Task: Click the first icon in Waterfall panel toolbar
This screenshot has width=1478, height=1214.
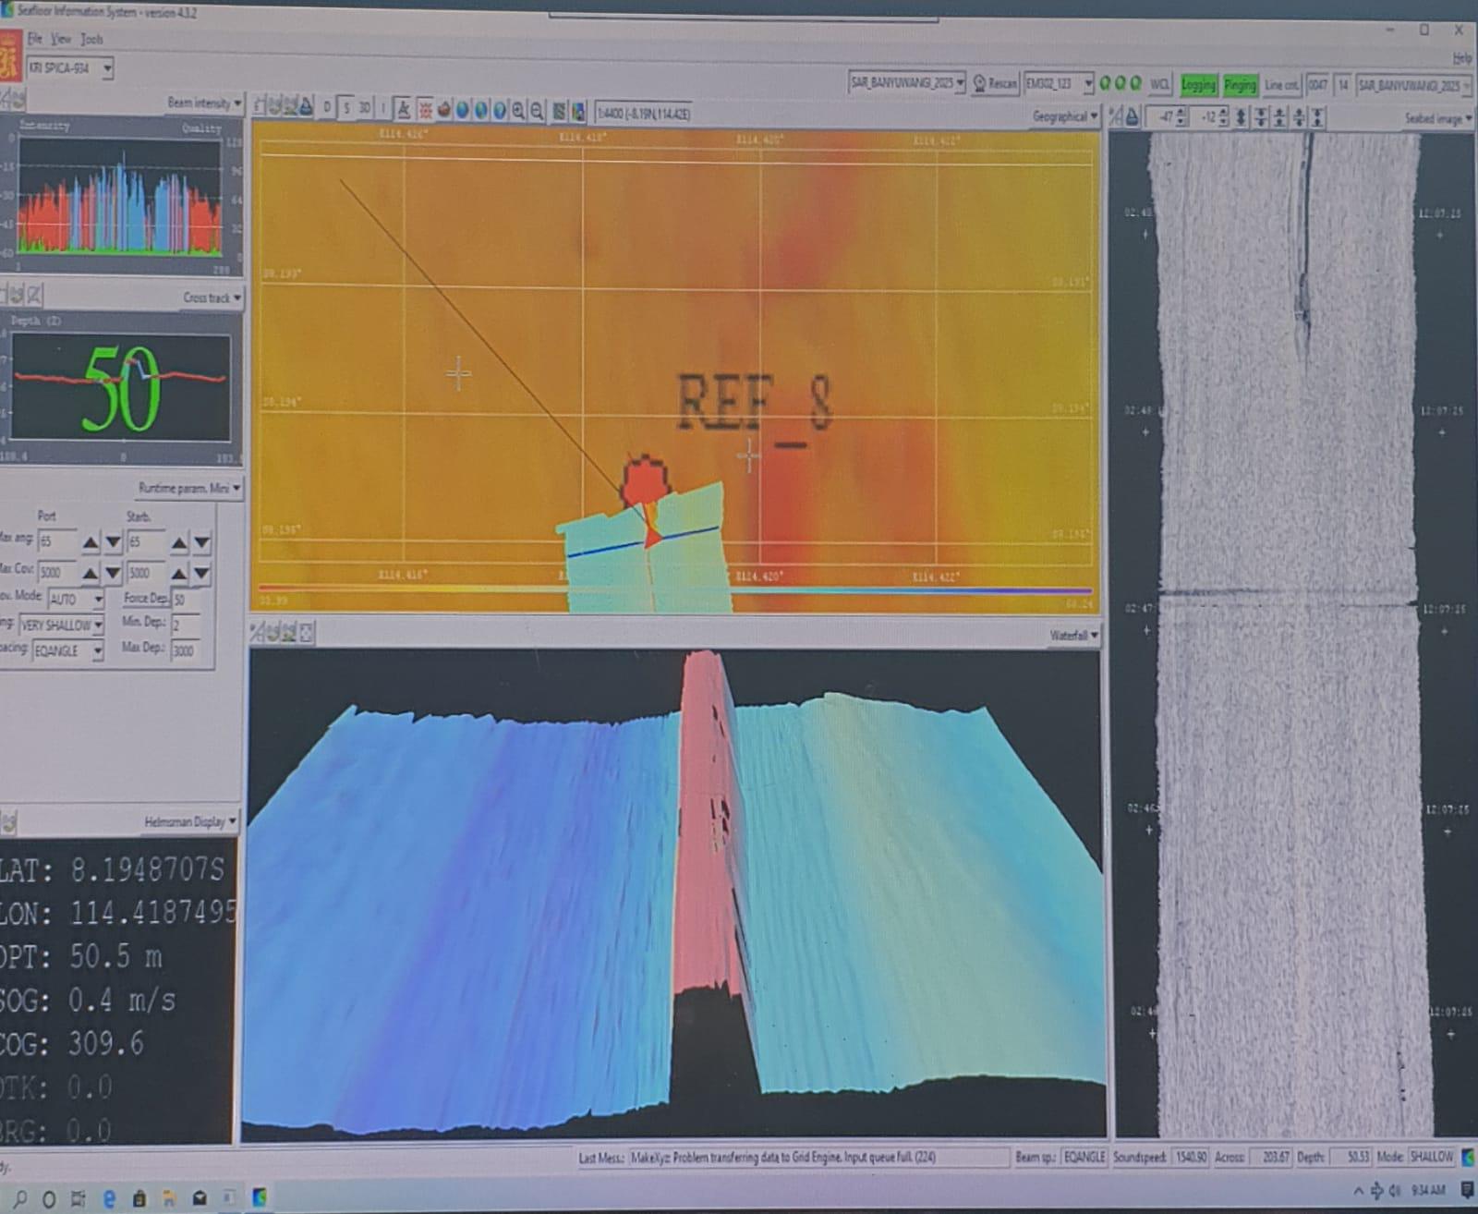Action: click(x=258, y=633)
